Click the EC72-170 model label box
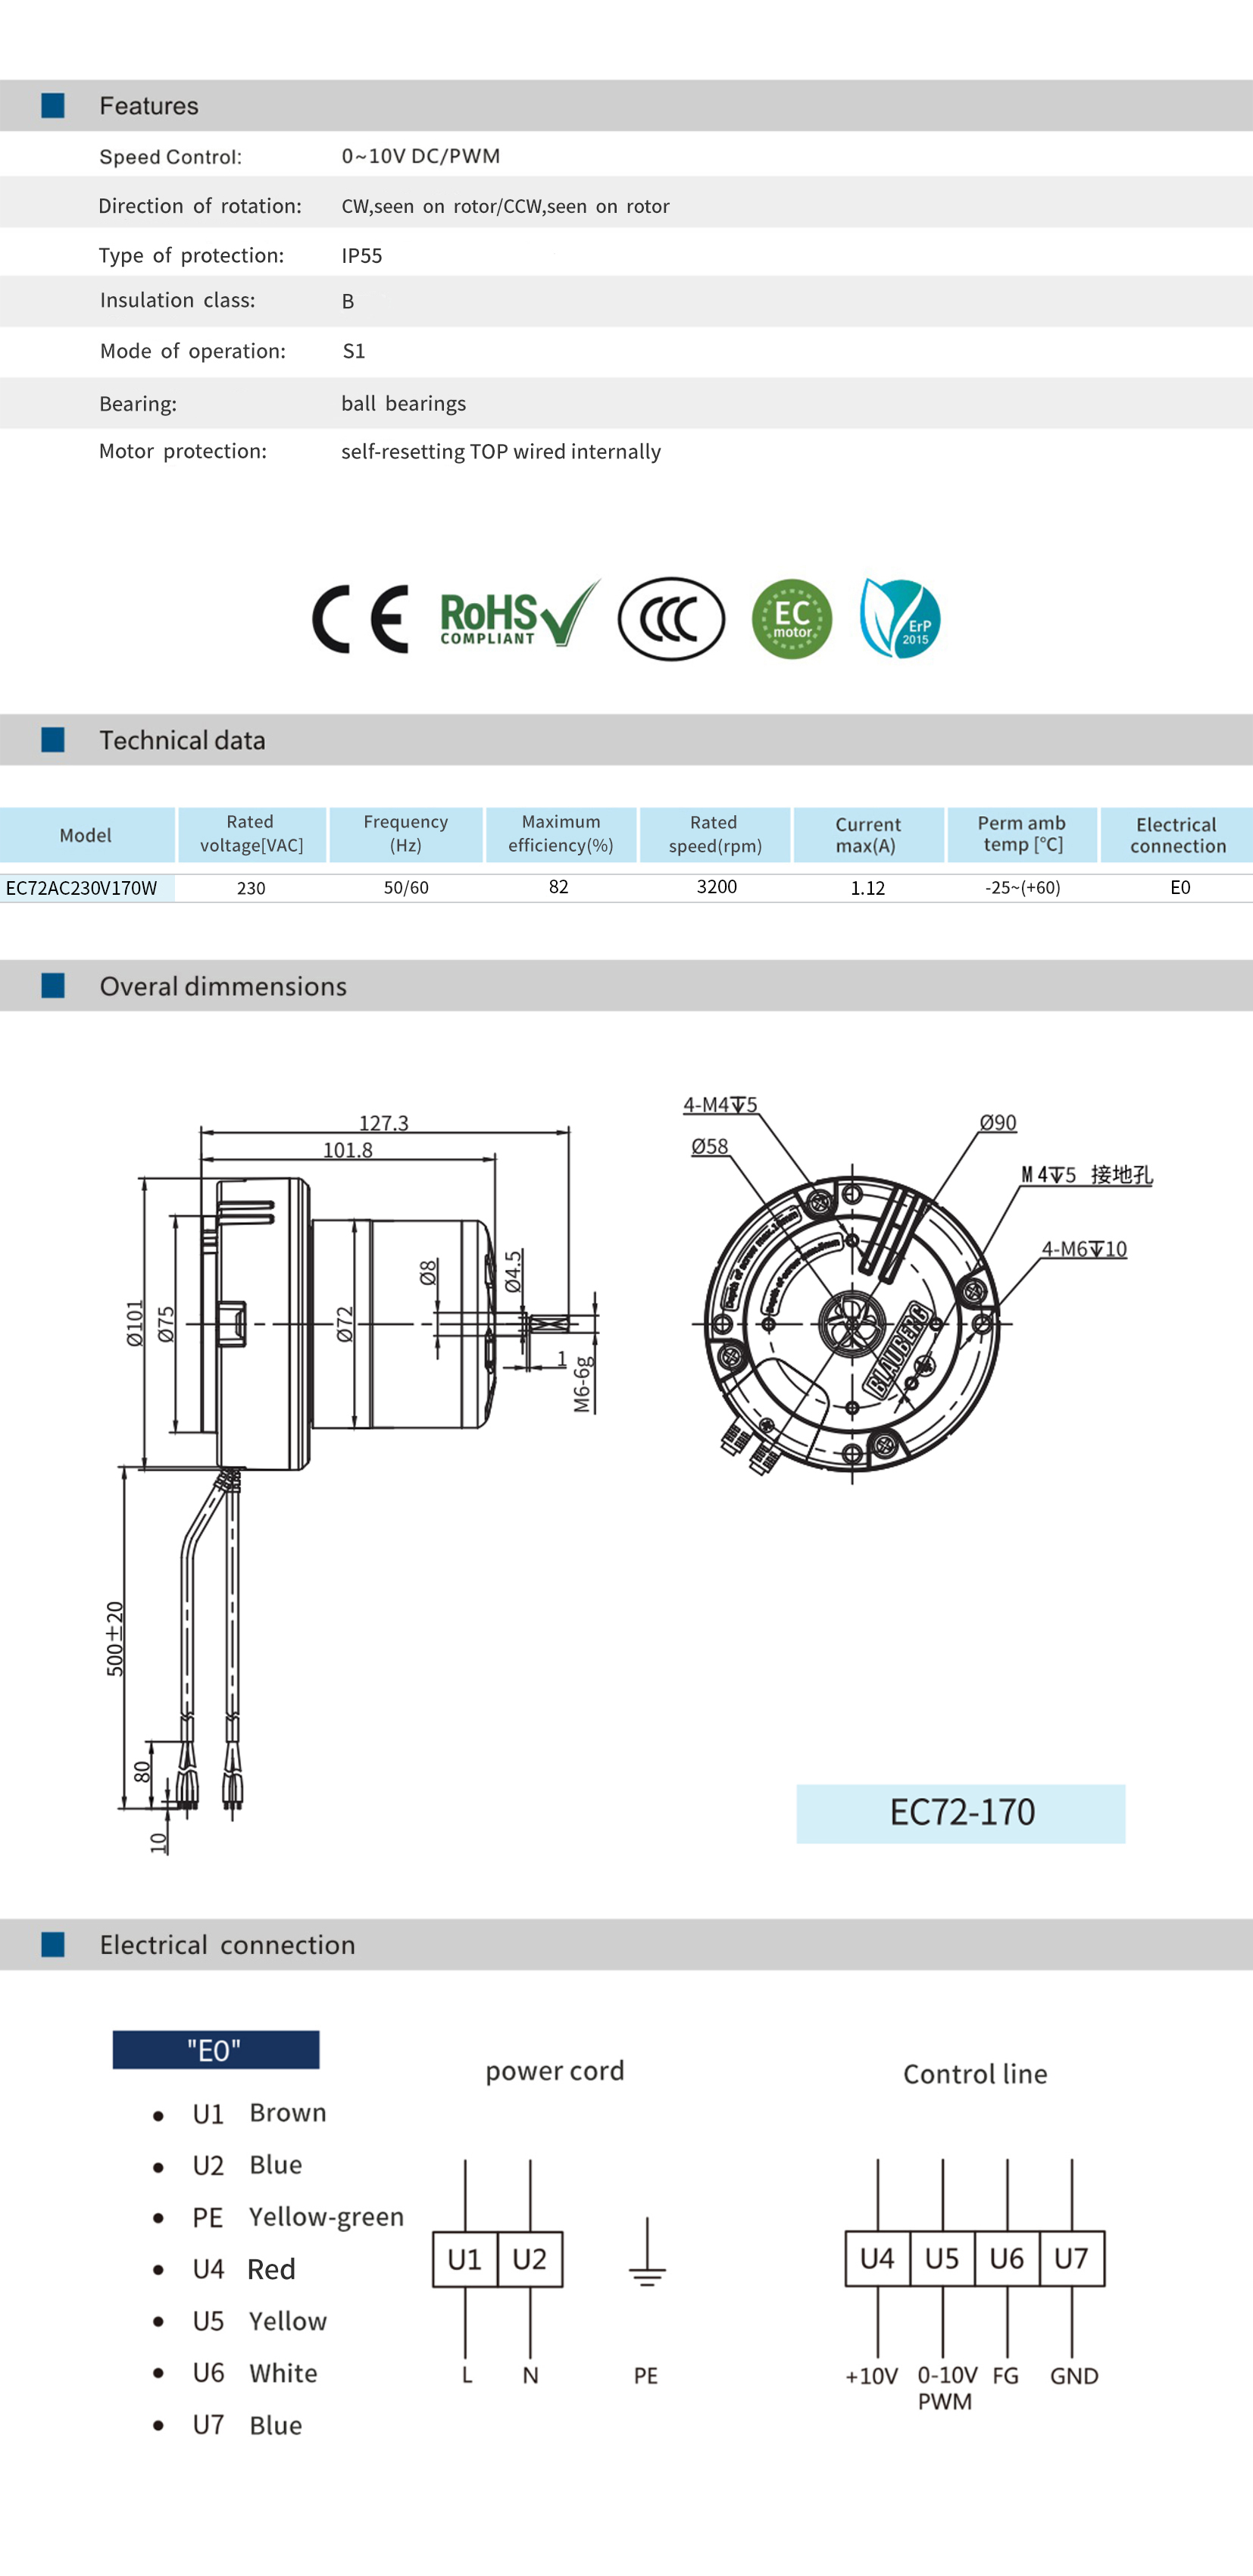Viewport: 1253px width, 2576px height. tap(961, 1813)
